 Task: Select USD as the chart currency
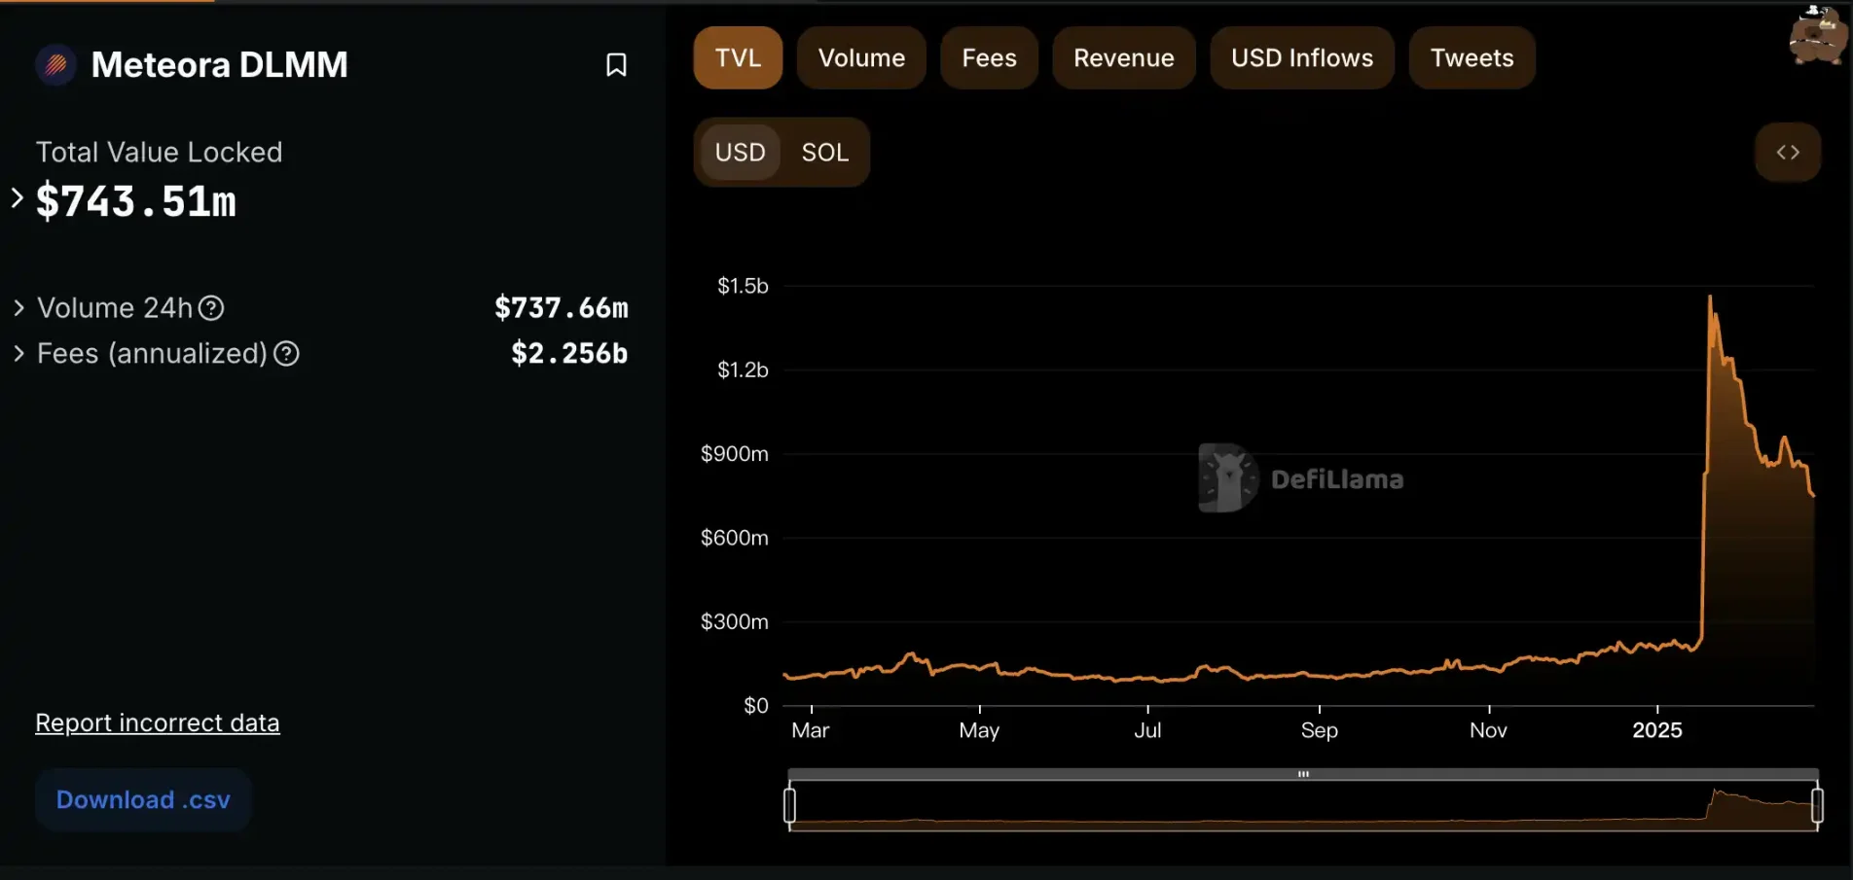coord(740,152)
